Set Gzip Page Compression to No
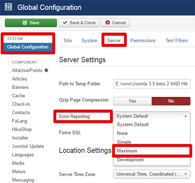 [x=171, y=101]
